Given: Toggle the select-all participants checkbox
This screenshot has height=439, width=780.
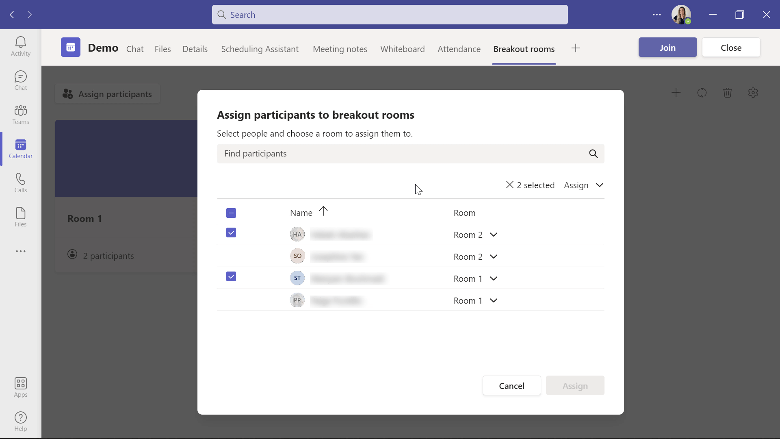Looking at the screenshot, I should coord(231,212).
